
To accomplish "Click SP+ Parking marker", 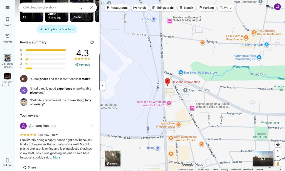I will pos(158,148).
